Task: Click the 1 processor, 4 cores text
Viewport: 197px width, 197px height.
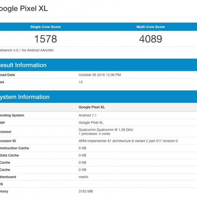Action: point(94,134)
